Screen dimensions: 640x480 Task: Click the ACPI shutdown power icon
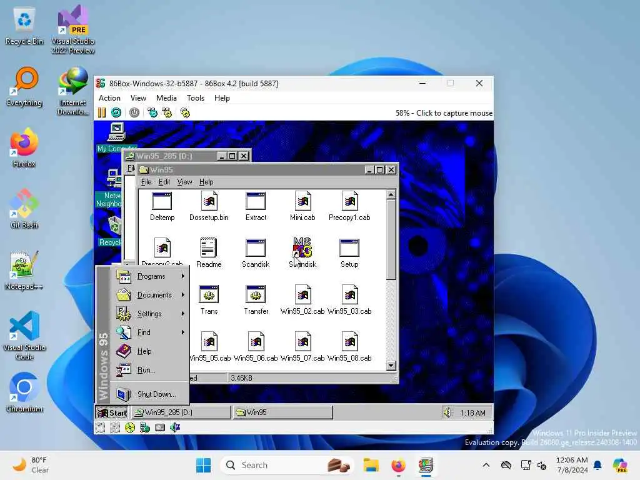point(134,112)
